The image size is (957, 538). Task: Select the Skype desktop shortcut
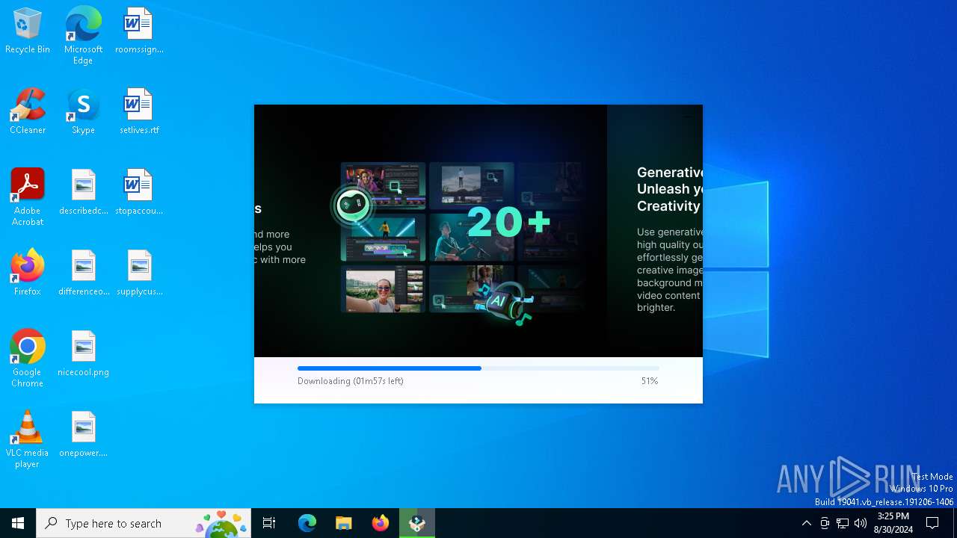click(83, 112)
